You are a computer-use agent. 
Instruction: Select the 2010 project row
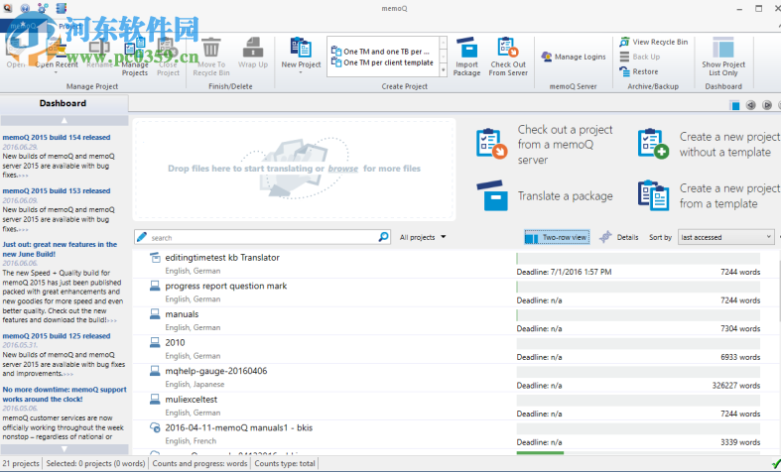[x=456, y=348]
